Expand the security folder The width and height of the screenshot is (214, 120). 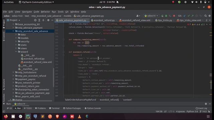pyautogui.click(x=16, y=41)
